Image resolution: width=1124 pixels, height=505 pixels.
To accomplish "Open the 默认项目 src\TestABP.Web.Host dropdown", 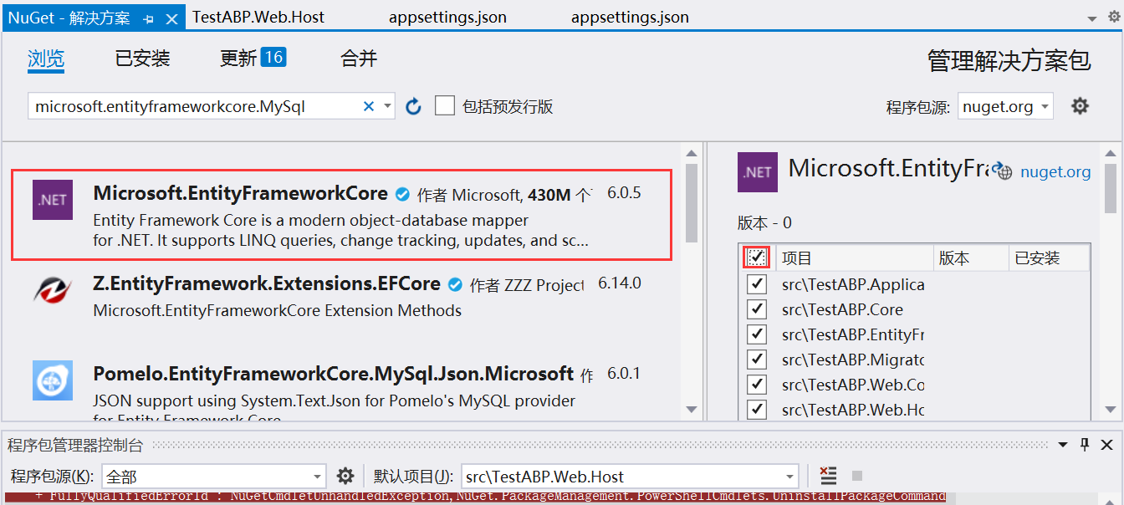I will (629, 477).
